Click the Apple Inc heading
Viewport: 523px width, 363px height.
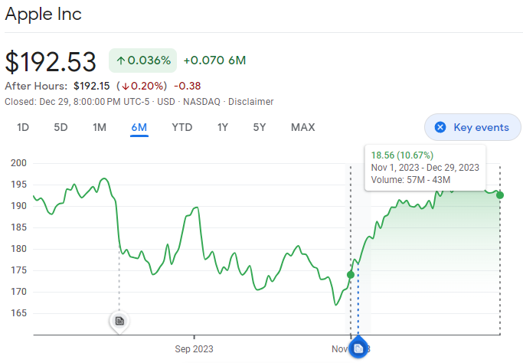pyautogui.click(x=44, y=14)
